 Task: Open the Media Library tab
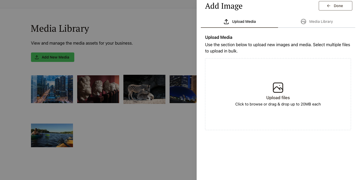point(317,22)
